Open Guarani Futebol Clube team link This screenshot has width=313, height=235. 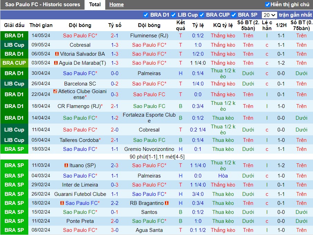tap(80, 194)
